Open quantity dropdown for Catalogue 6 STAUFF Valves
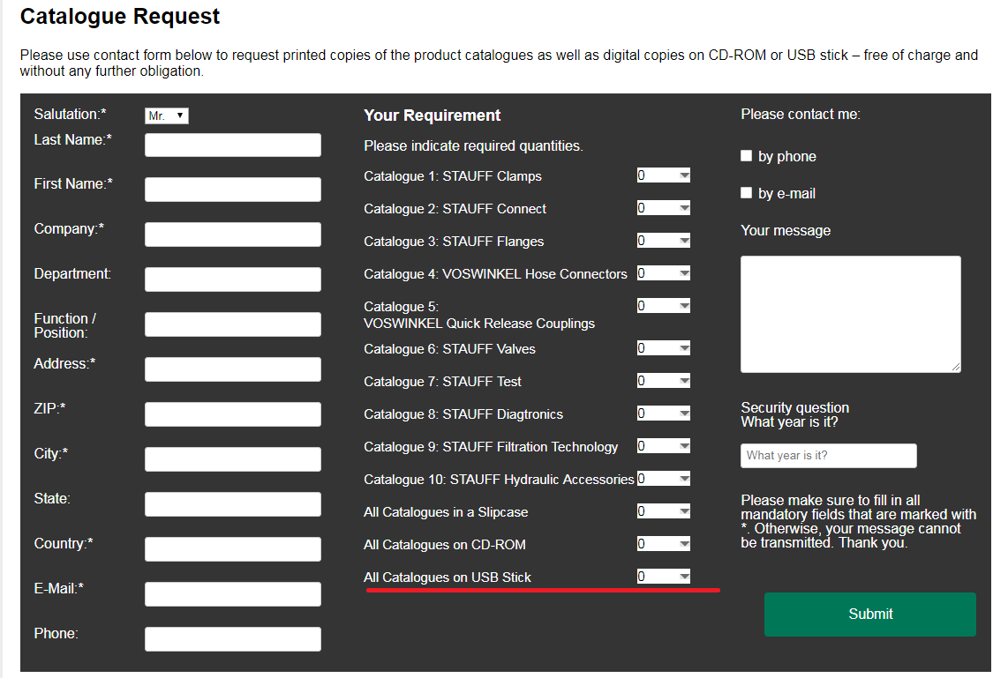1008x678 pixels. 664,348
